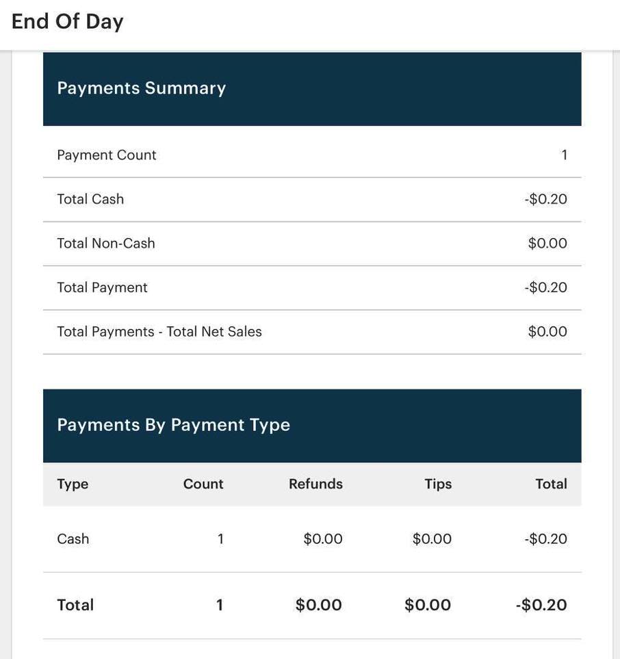
Task: Click the End Of Day title
Action: tap(67, 20)
